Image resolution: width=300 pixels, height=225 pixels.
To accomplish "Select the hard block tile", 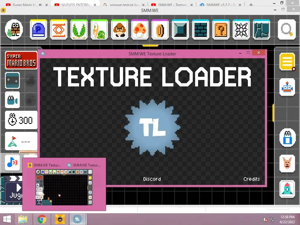I will click(x=180, y=30).
